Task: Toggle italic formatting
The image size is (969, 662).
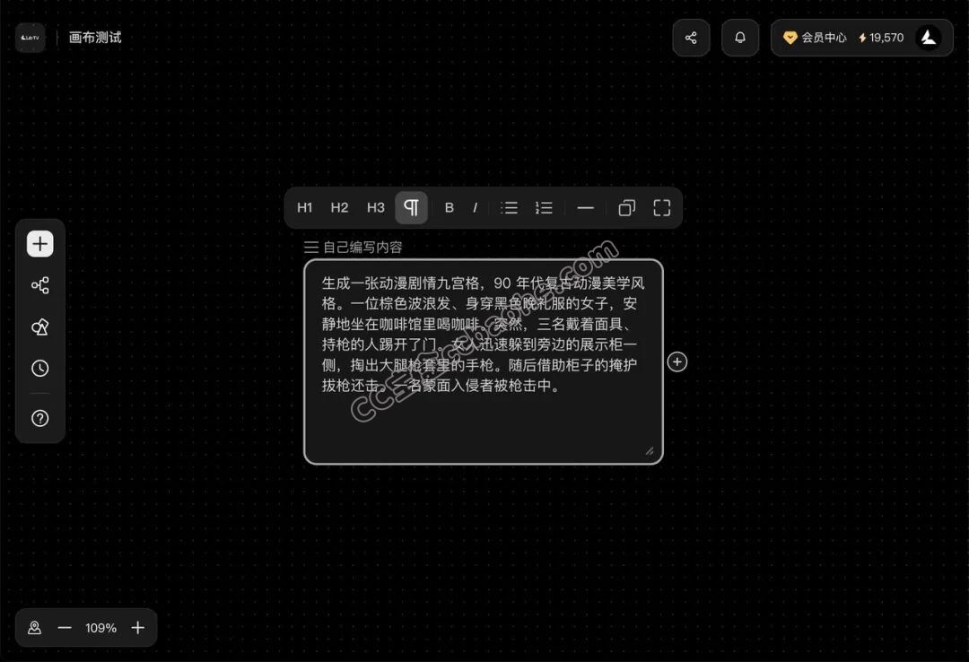Action: coord(475,208)
